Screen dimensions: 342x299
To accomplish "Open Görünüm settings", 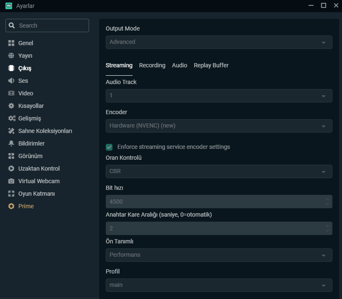I will pyautogui.click(x=31, y=156).
